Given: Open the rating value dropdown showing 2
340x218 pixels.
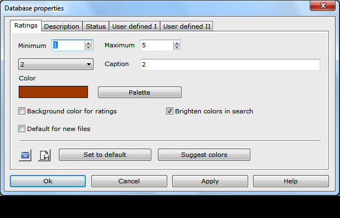Looking at the screenshot, I should (56, 64).
